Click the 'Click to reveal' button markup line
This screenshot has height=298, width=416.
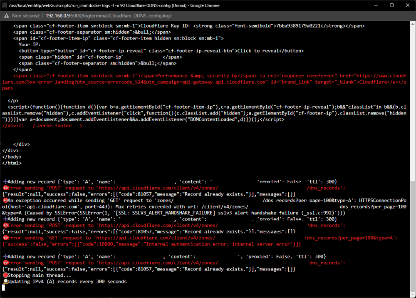(x=161, y=51)
